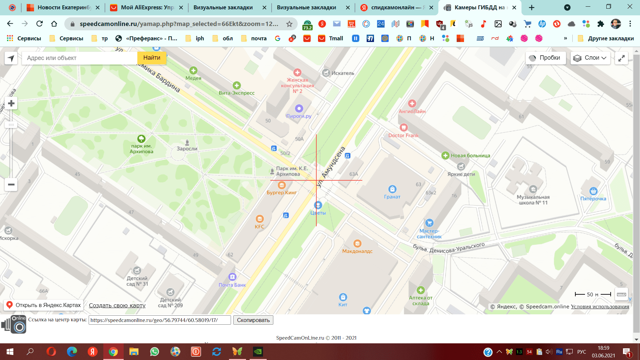
Task: Open the map fullscreen expand icon
Action: 621,58
